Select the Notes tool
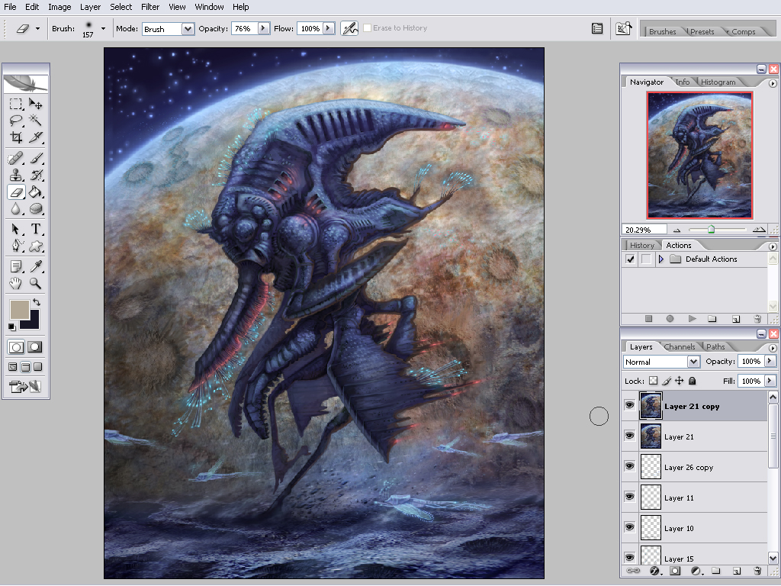 [16, 266]
